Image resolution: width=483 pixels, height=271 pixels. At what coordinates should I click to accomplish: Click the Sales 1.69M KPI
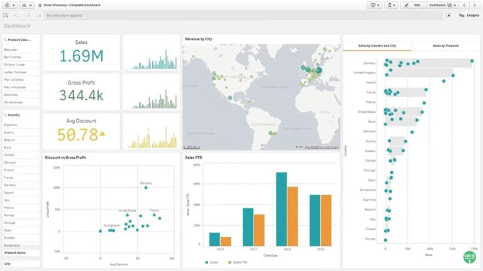pyautogui.click(x=81, y=52)
